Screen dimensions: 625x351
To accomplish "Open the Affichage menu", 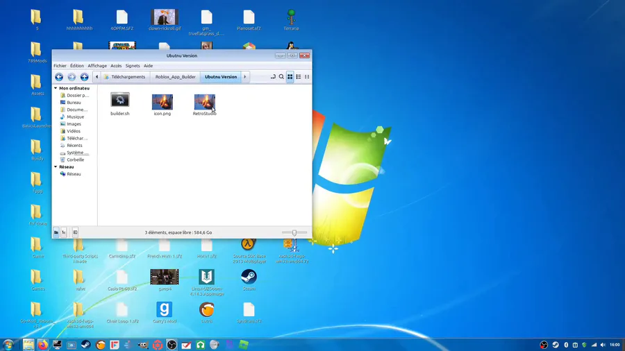I will [x=97, y=66].
